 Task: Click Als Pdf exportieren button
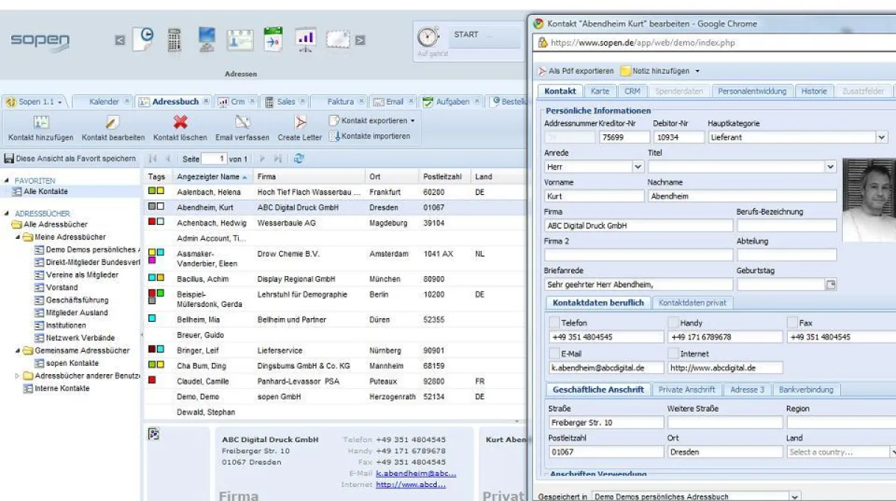pos(575,71)
